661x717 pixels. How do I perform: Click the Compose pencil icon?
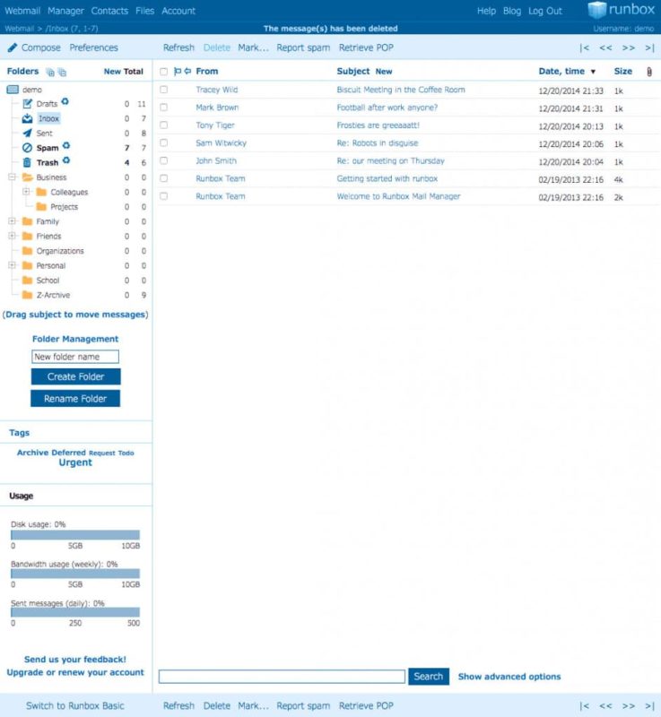[x=13, y=48]
